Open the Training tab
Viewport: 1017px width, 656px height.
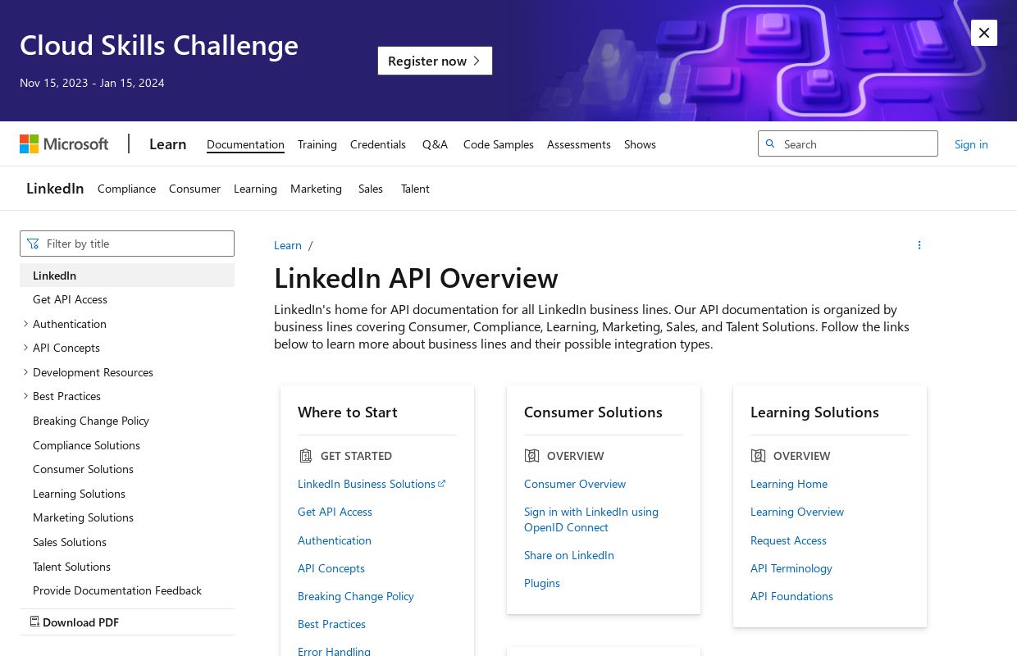click(x=317, y=144)
